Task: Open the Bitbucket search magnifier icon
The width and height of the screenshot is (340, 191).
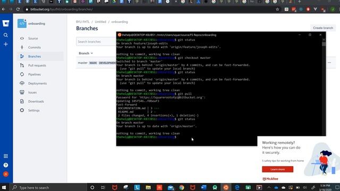Action: click(x=6, y=35)
